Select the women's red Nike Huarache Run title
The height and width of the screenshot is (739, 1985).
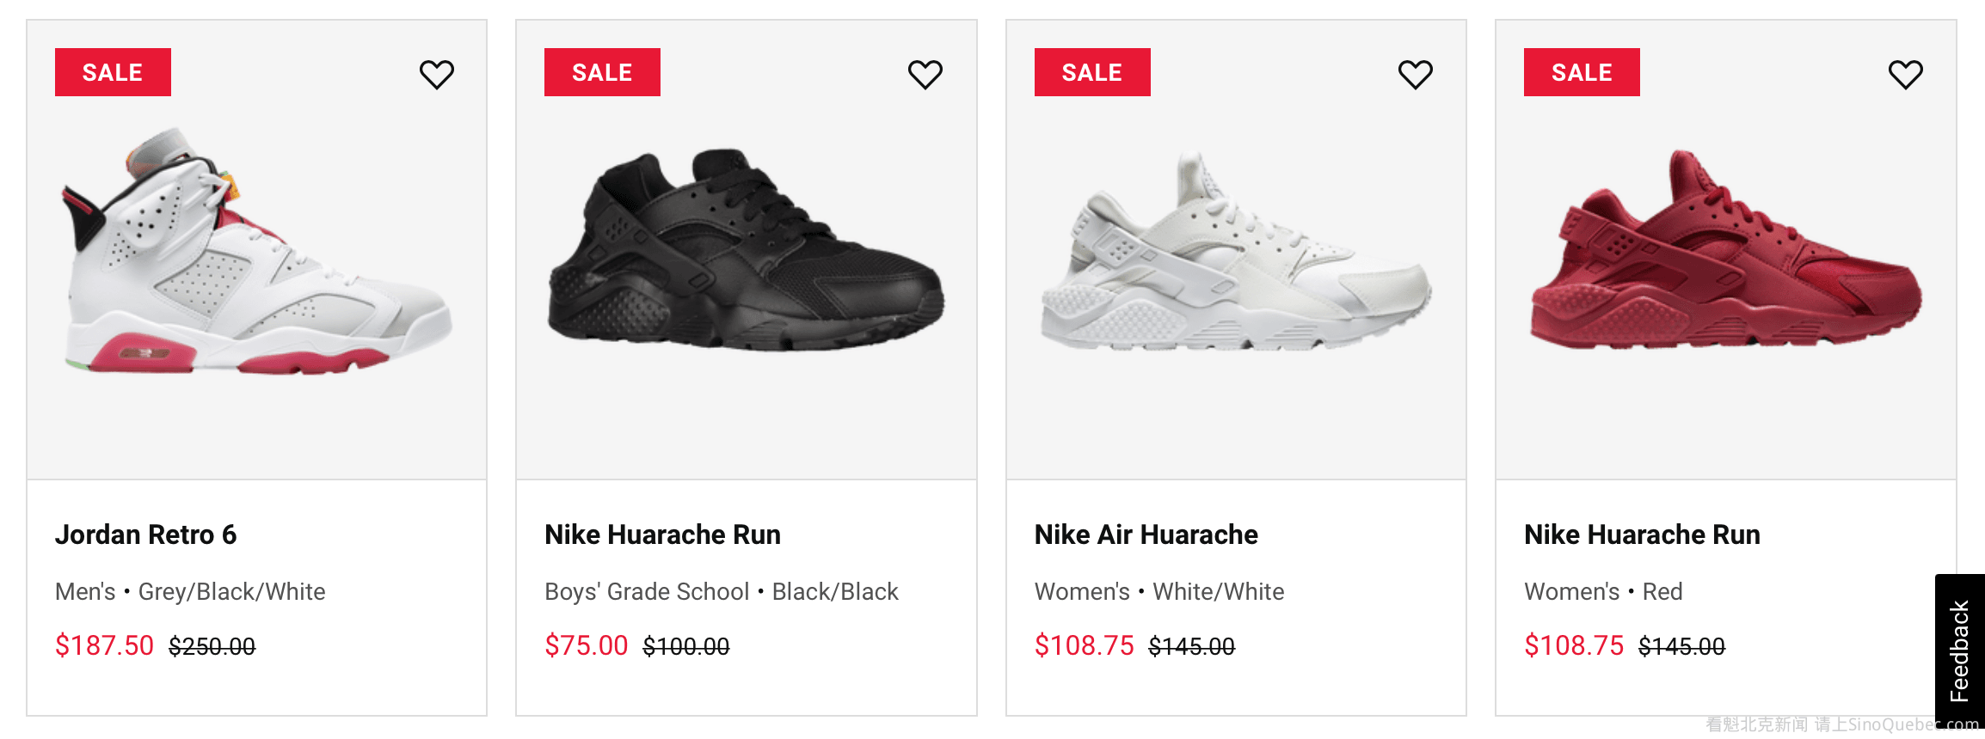tap(1642, 534)
